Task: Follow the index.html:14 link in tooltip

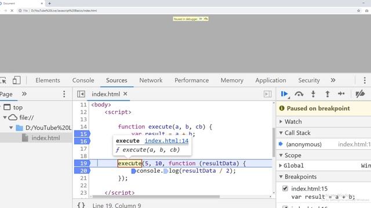Action: (166, 141)
